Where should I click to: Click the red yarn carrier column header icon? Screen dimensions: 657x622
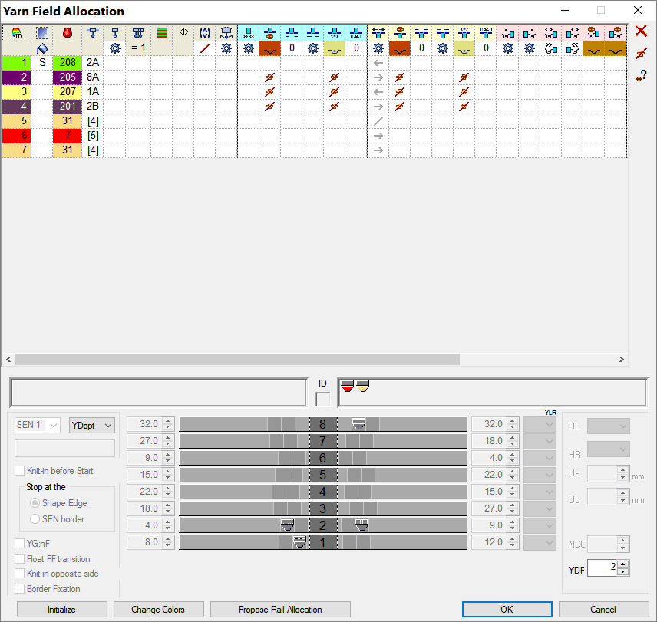tap(67, 33)
